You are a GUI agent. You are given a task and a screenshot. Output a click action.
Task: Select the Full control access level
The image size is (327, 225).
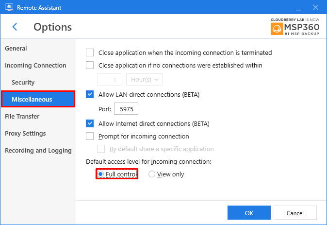[x=100, y=174]
